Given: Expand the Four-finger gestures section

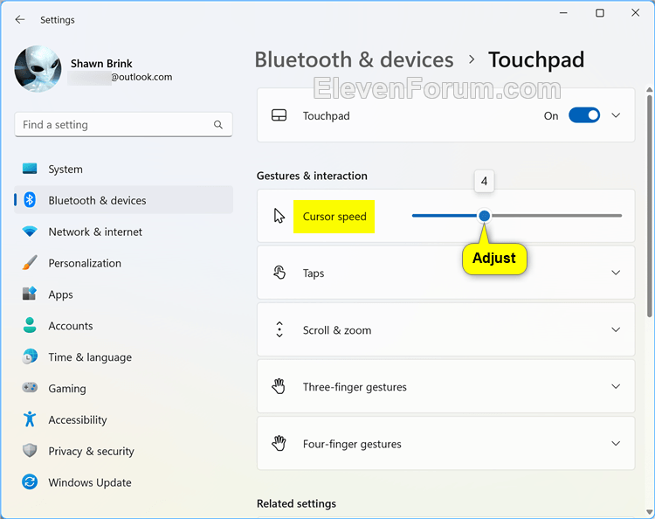Looking at the screenshot, I should tap(616, 443).
